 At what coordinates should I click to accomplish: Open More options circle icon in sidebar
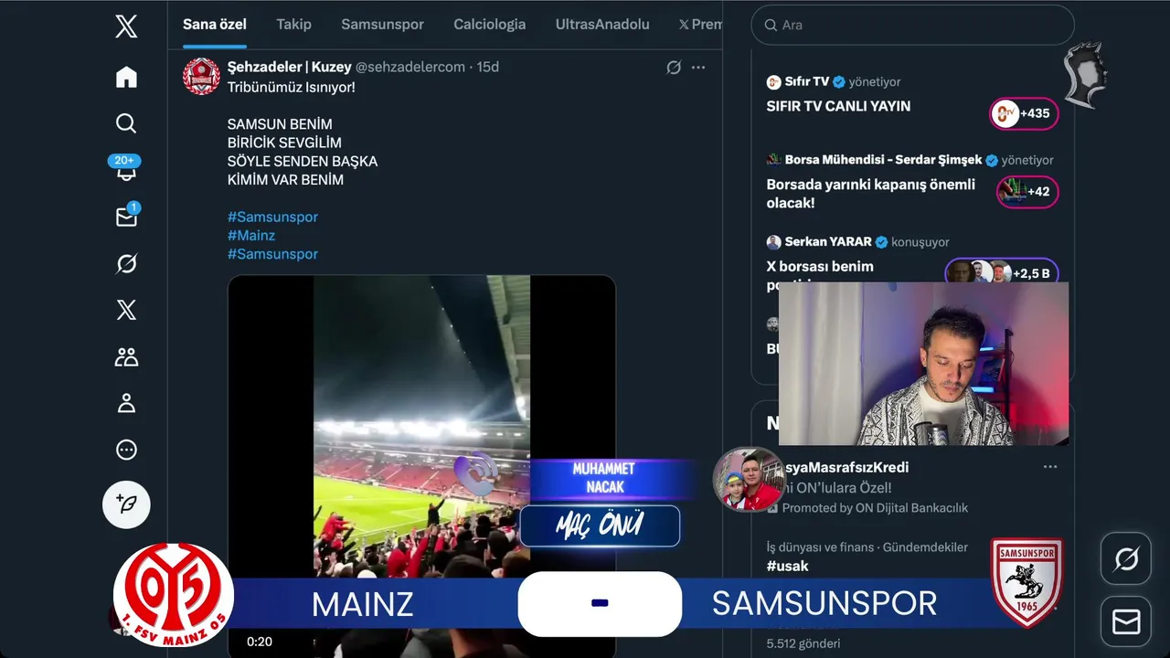(126, 450)
